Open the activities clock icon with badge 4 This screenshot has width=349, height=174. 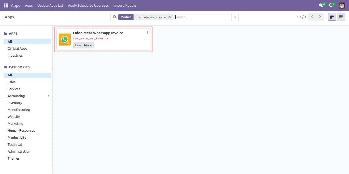[332, 5]
